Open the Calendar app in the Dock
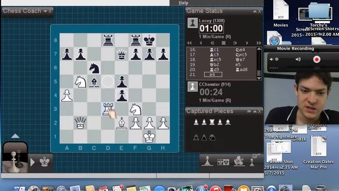This screenshot has height=191, width=339. coord(103,188)
